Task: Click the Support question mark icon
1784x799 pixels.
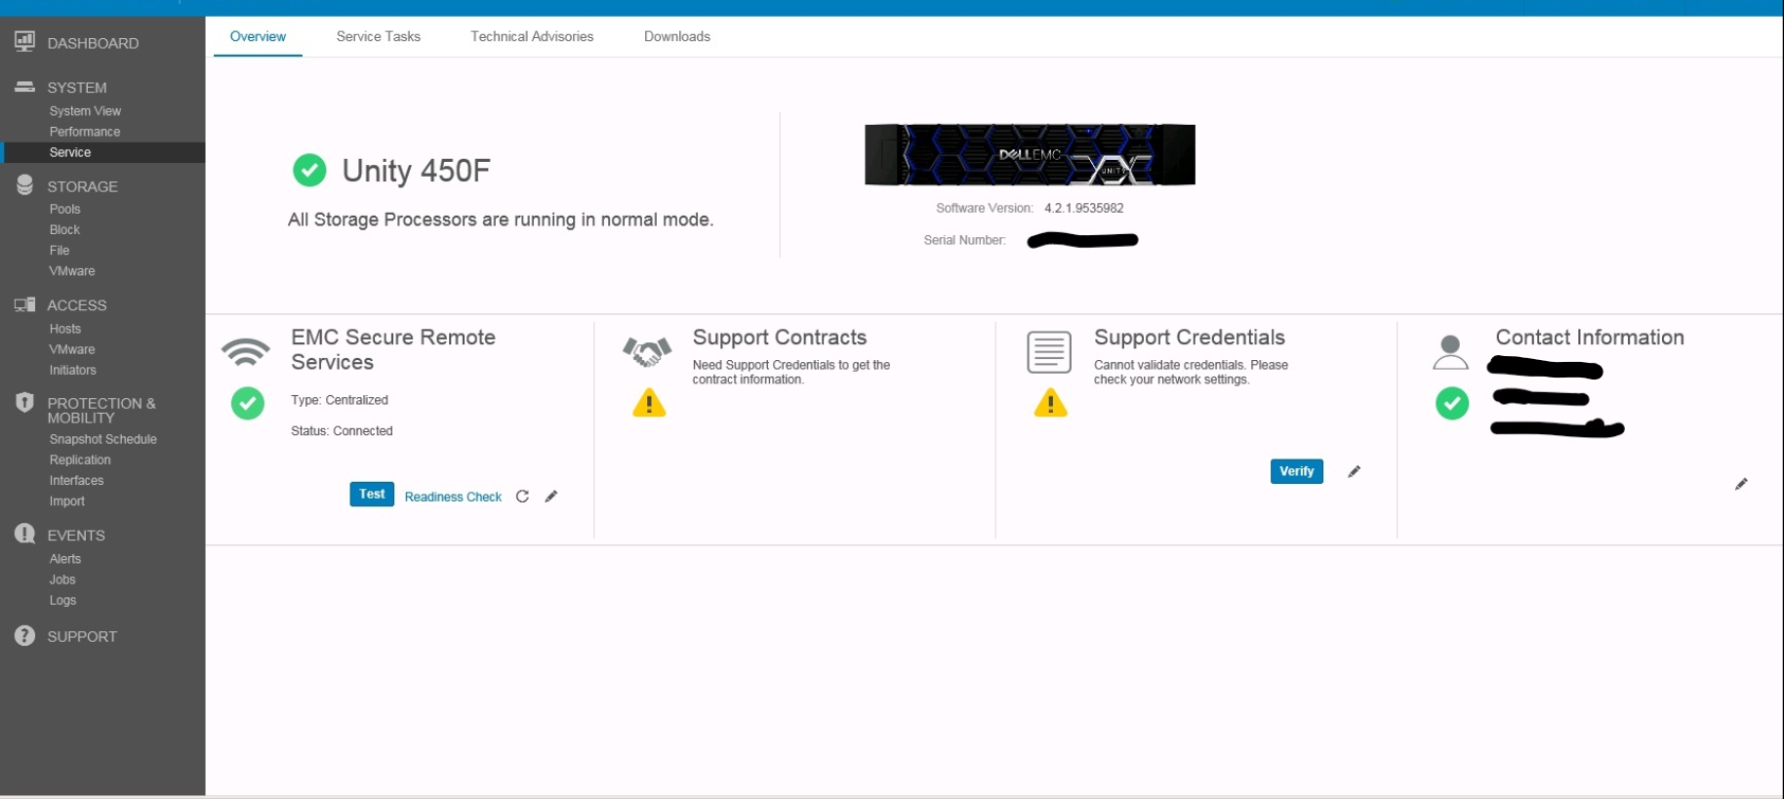Action: (x=24, y=635)
